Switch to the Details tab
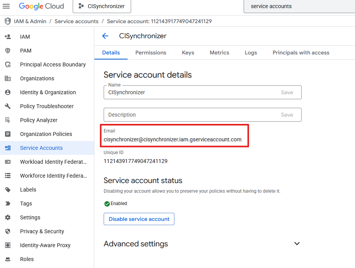The height and width of the screenshot is (268, 355). click(x=111, y=53)
